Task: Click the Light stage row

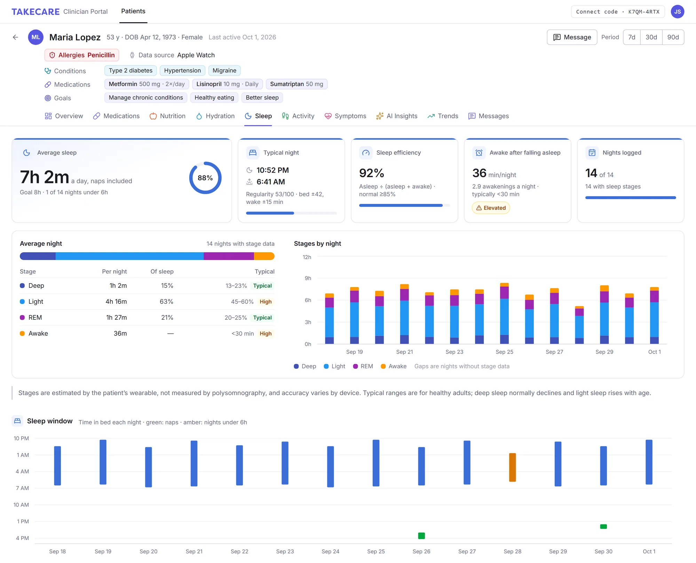Action: pyautogui.click(x=147, y=302)
